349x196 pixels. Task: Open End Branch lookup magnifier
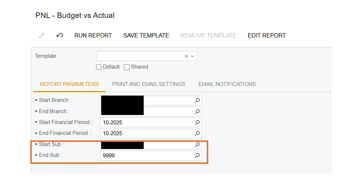[197, 111]
